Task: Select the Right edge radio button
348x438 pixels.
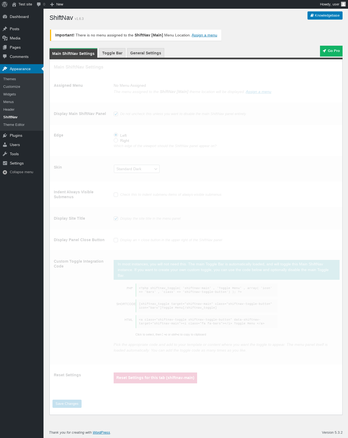Action: pos(116,140)
